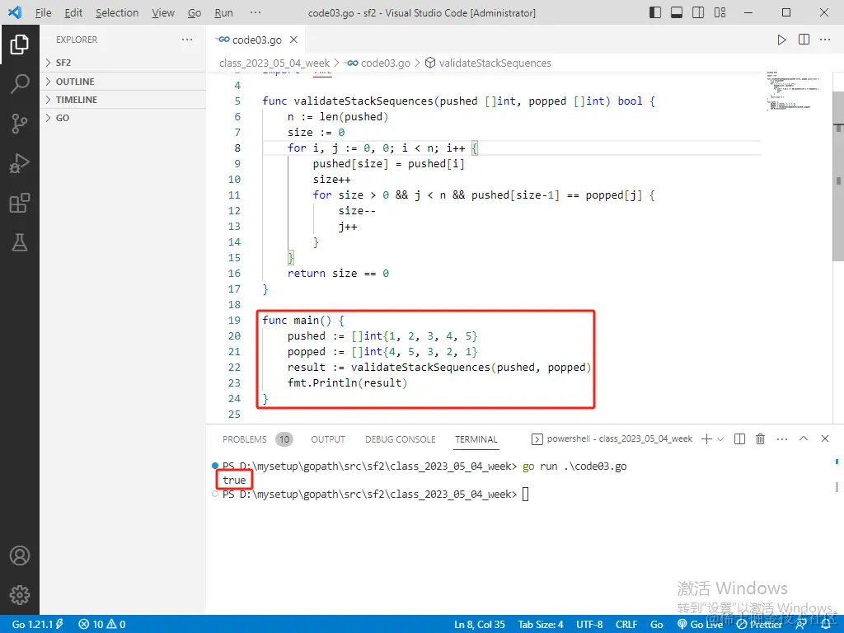Click Prettier status bar item
The height and width of the screenshot is (633, 844).
coord(759,625)
